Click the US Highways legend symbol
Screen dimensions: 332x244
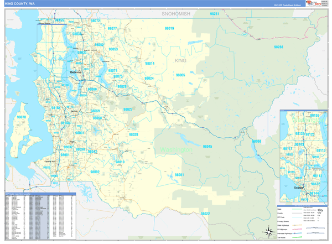(297, 229)
